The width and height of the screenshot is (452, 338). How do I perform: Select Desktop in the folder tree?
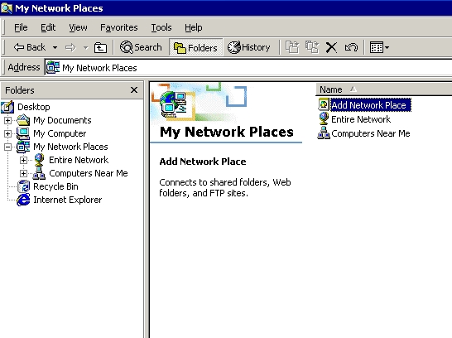(34, 107)
